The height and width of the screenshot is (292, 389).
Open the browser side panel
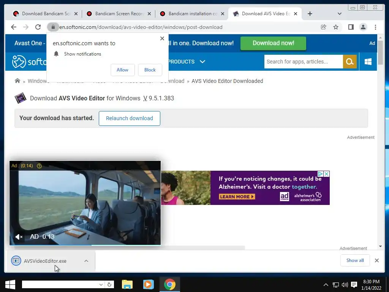(351, 27)
